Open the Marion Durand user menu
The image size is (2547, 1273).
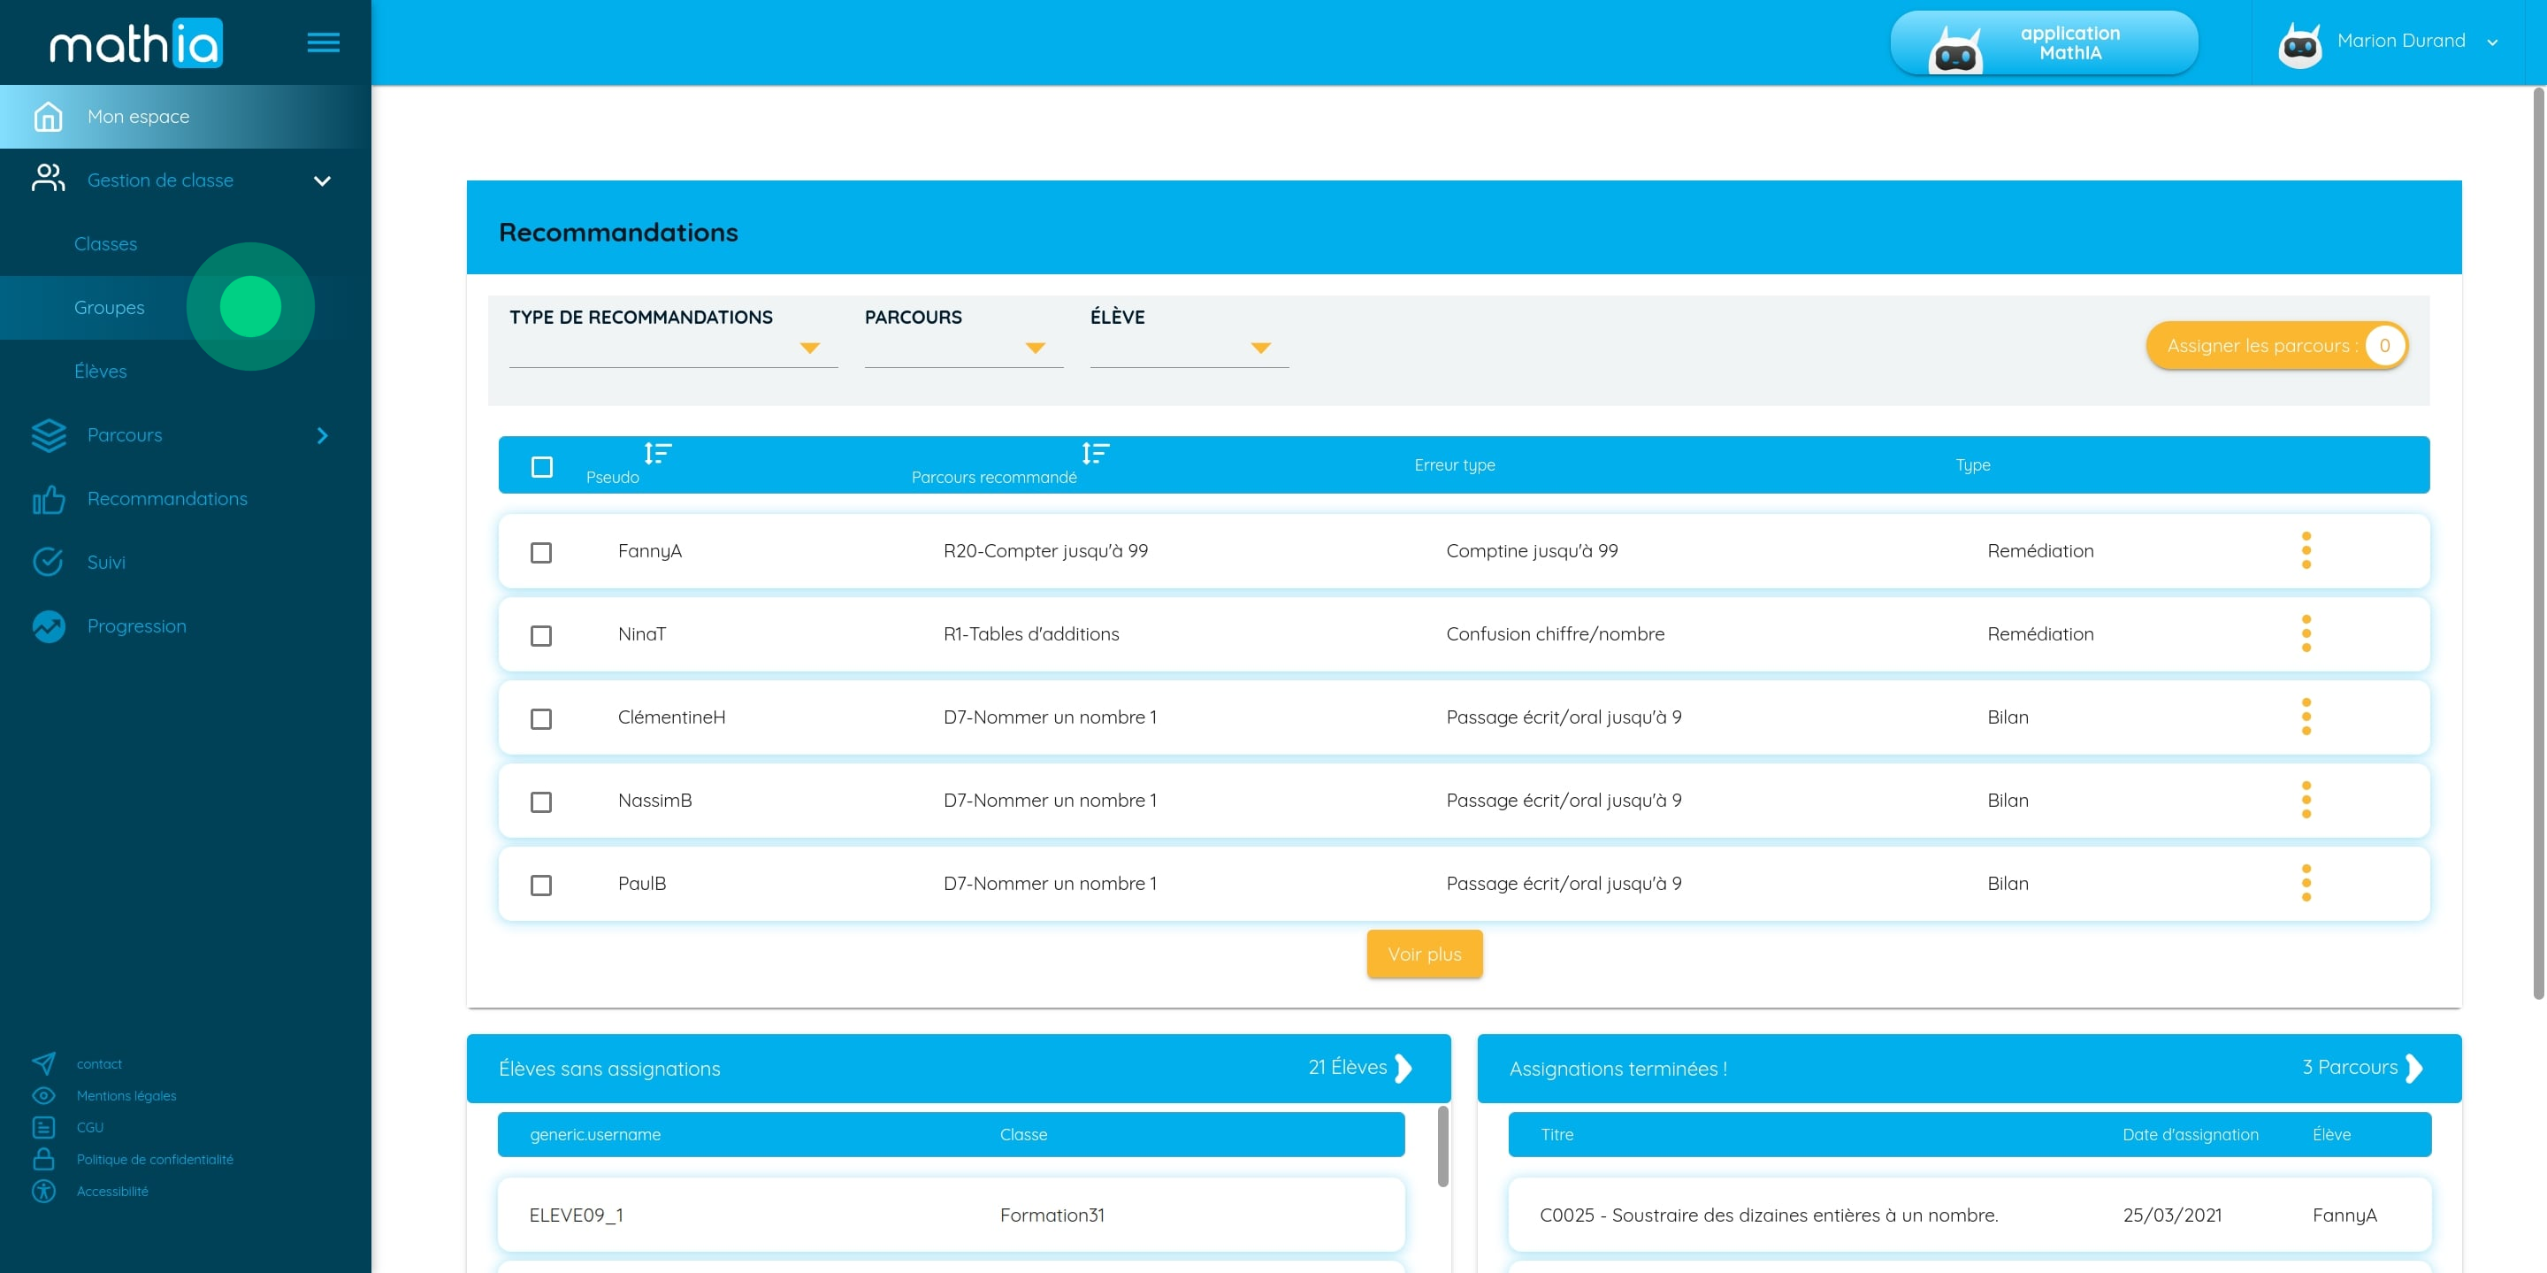click(2389, 42)
